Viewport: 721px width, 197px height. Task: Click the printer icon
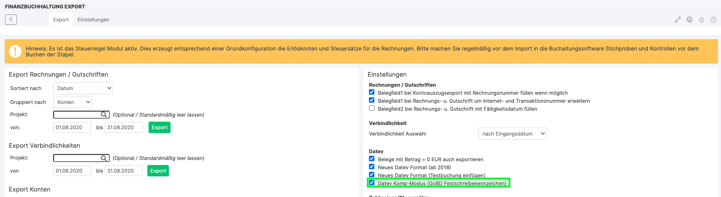pos(689,20)
